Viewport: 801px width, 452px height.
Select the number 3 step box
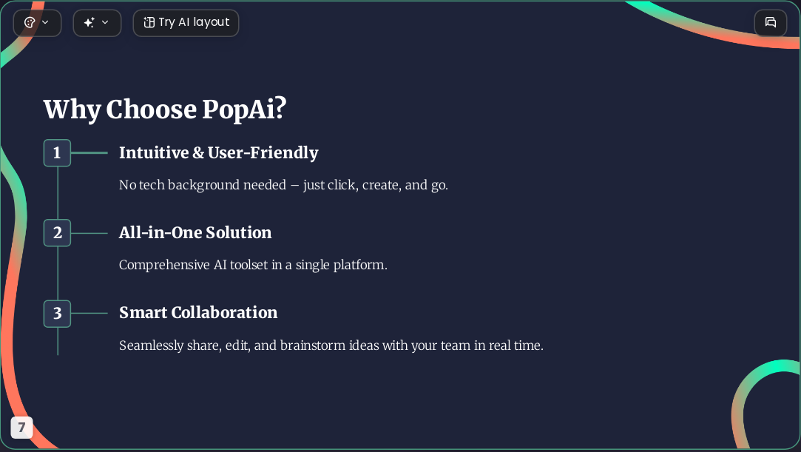tap(57, 313)
